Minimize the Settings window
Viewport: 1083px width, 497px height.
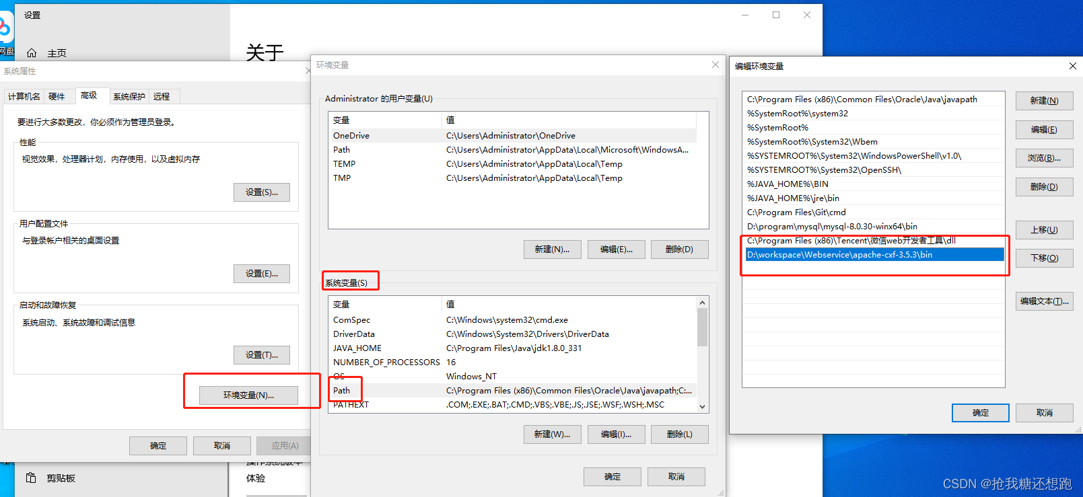[745, 15]
